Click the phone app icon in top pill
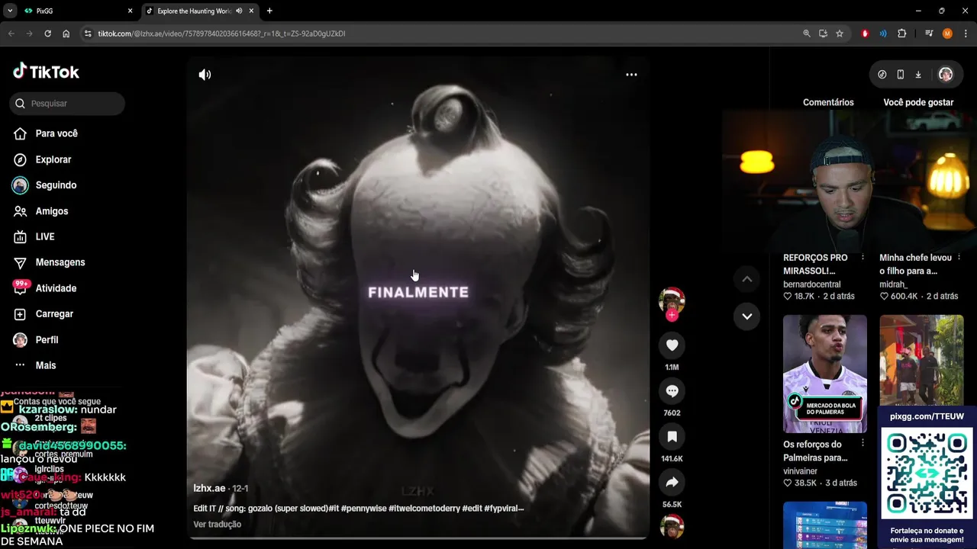 tap(901, 75)
